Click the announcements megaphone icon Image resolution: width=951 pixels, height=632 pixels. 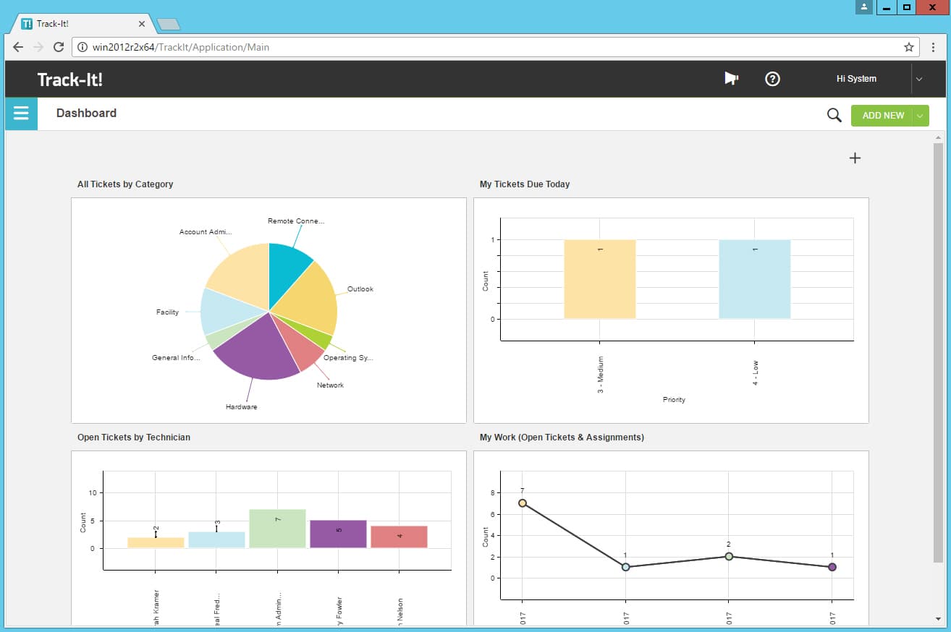pyautogui.click(x=731, y=79)
